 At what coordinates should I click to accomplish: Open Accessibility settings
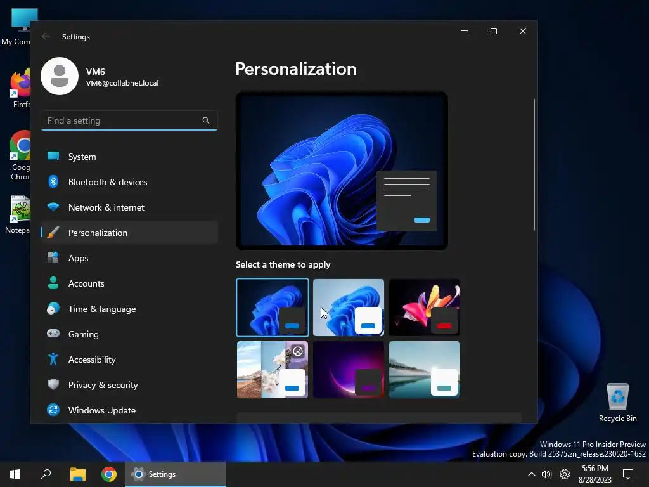129,360
